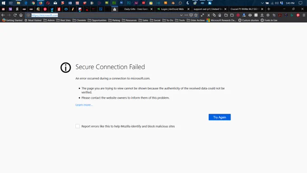This screenshot has height=173, width=307.
Task: Check 'Report errors like this' checkbox
Action: pyautogui.click(x=78, y=126)
